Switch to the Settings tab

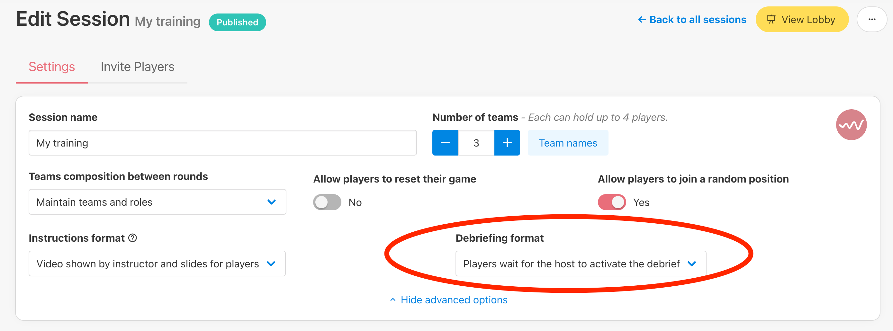coord(52,67)
